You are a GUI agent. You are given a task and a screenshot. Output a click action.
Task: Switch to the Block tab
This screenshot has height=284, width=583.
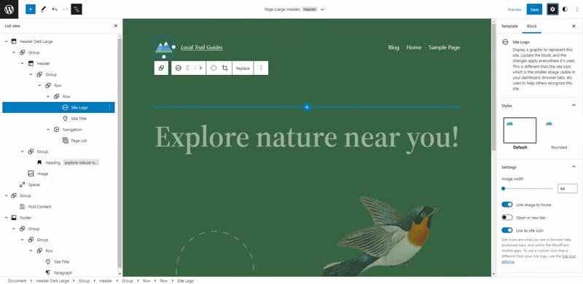click(x=532, y=26)
